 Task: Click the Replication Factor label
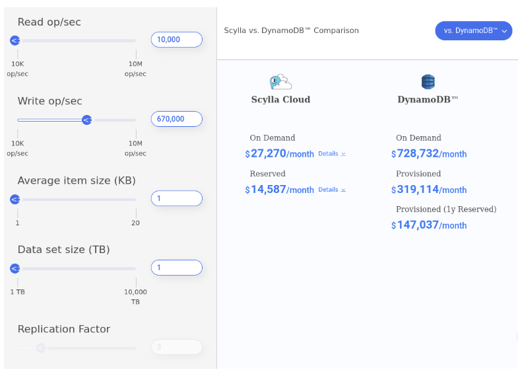64,329
